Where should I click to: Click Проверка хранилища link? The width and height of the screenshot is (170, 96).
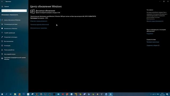153,42
